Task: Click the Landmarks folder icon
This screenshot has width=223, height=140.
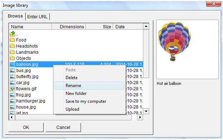Action: [x=13, y=52]
